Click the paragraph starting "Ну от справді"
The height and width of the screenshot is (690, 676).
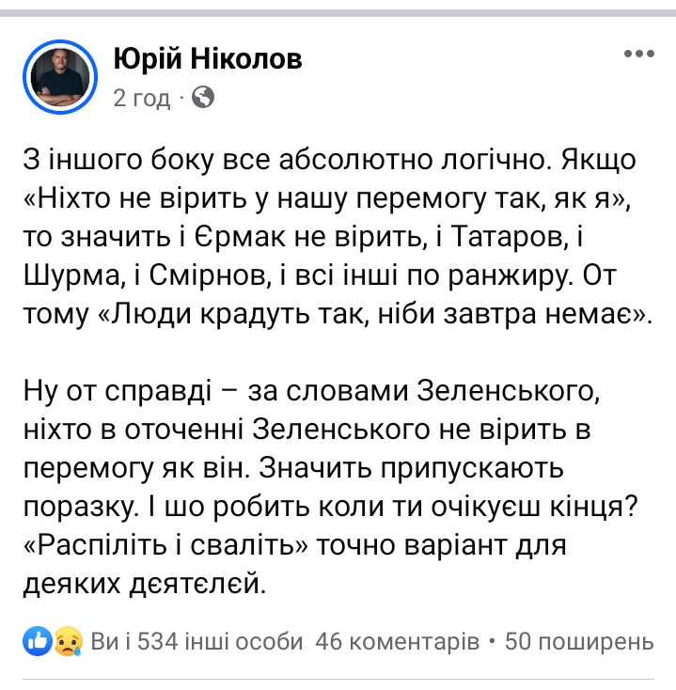click(x=330, y=486)
